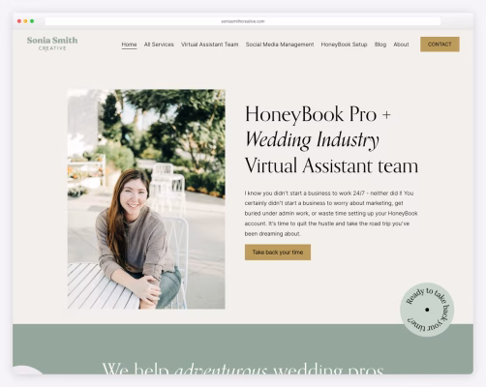The width and height of the screenshot is (486, 387).
Task: Click the browser address bar
Action: coord(243,21)
